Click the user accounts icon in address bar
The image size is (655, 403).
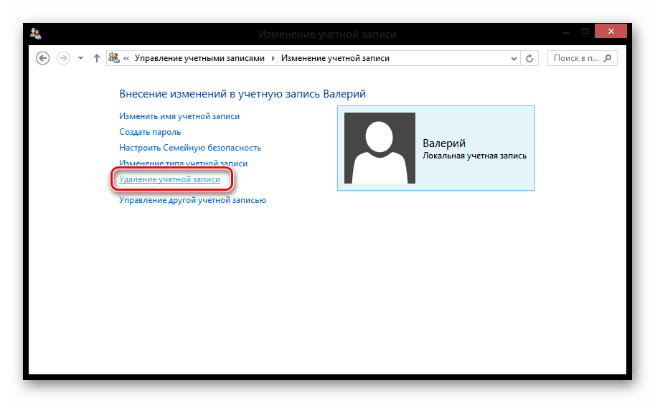pyautogui.click(x=113, y=57)
